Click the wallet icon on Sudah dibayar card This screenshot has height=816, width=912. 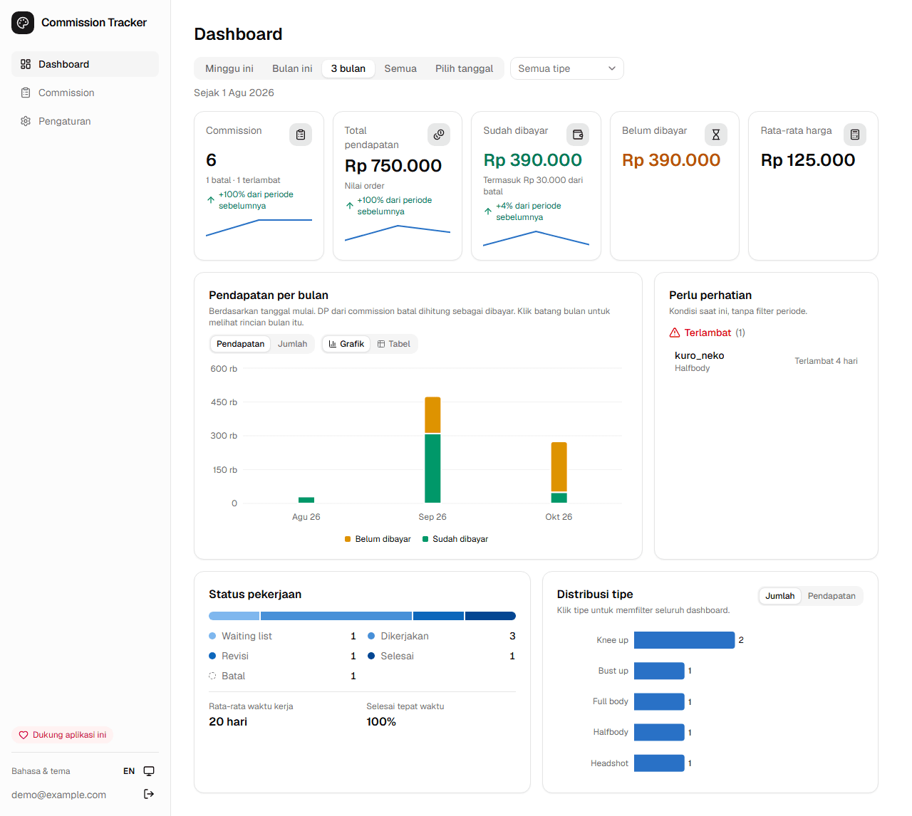coord(578,135)
